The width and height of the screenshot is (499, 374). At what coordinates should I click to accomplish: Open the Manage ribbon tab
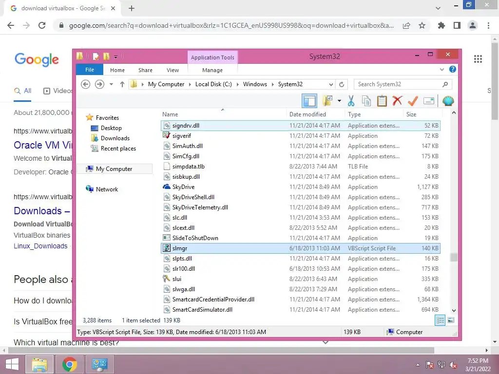pyautogui.click(x=212, y=70)
